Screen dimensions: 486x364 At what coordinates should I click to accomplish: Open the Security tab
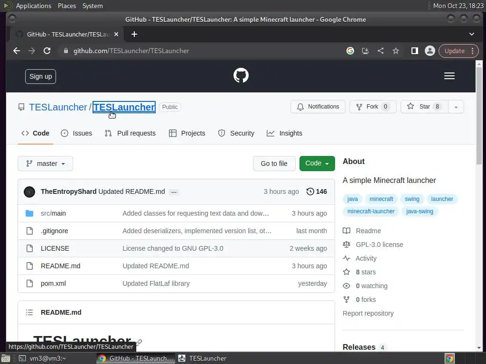(236, 133)
